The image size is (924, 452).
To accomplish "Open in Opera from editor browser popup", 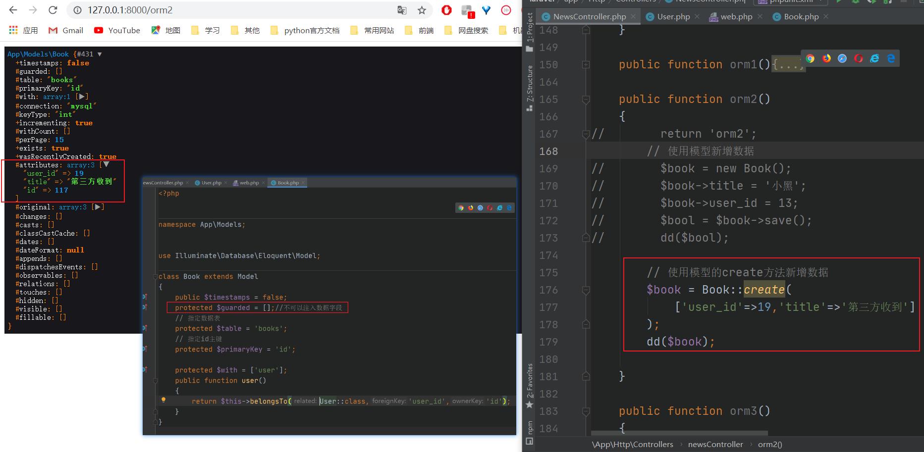I will pos(859,58).
